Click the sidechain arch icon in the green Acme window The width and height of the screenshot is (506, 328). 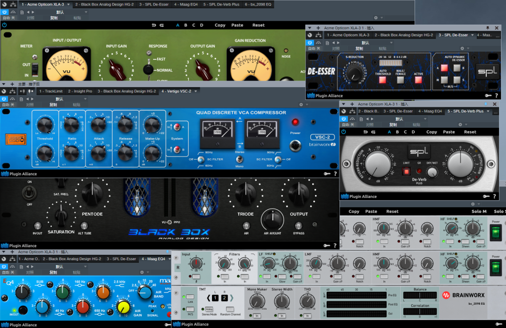pyautogui.click(x=12, y=12)
